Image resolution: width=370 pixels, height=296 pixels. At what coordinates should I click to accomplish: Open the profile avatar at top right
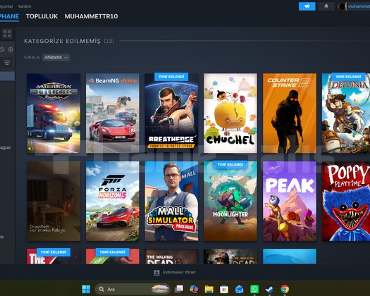tap(342, 6)
